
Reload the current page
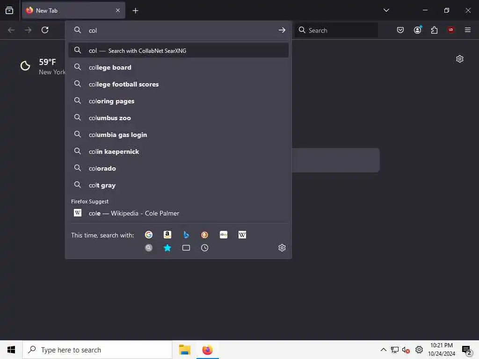(45, 30)
